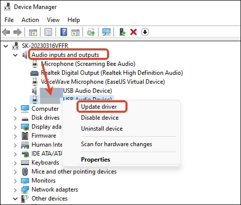Select Microphone (Screaming Bee Audio) device
This screenshot has width=241, height=205.
click(x=88, y=64)
